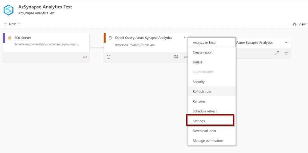Select Create report menu entry

tap(211, 52)
